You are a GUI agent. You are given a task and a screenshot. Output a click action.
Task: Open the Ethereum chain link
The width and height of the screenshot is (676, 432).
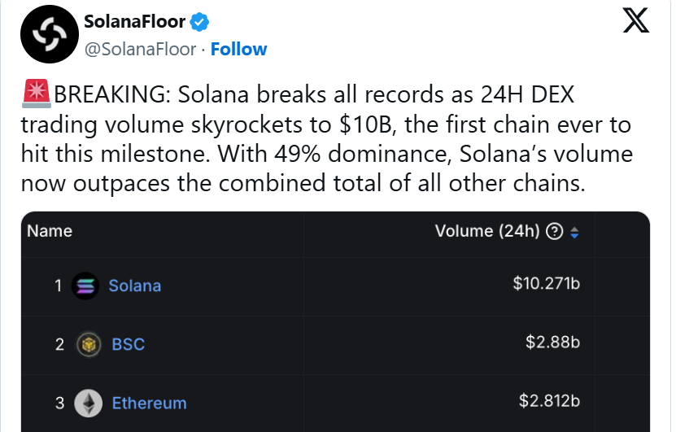pos(149,403)
